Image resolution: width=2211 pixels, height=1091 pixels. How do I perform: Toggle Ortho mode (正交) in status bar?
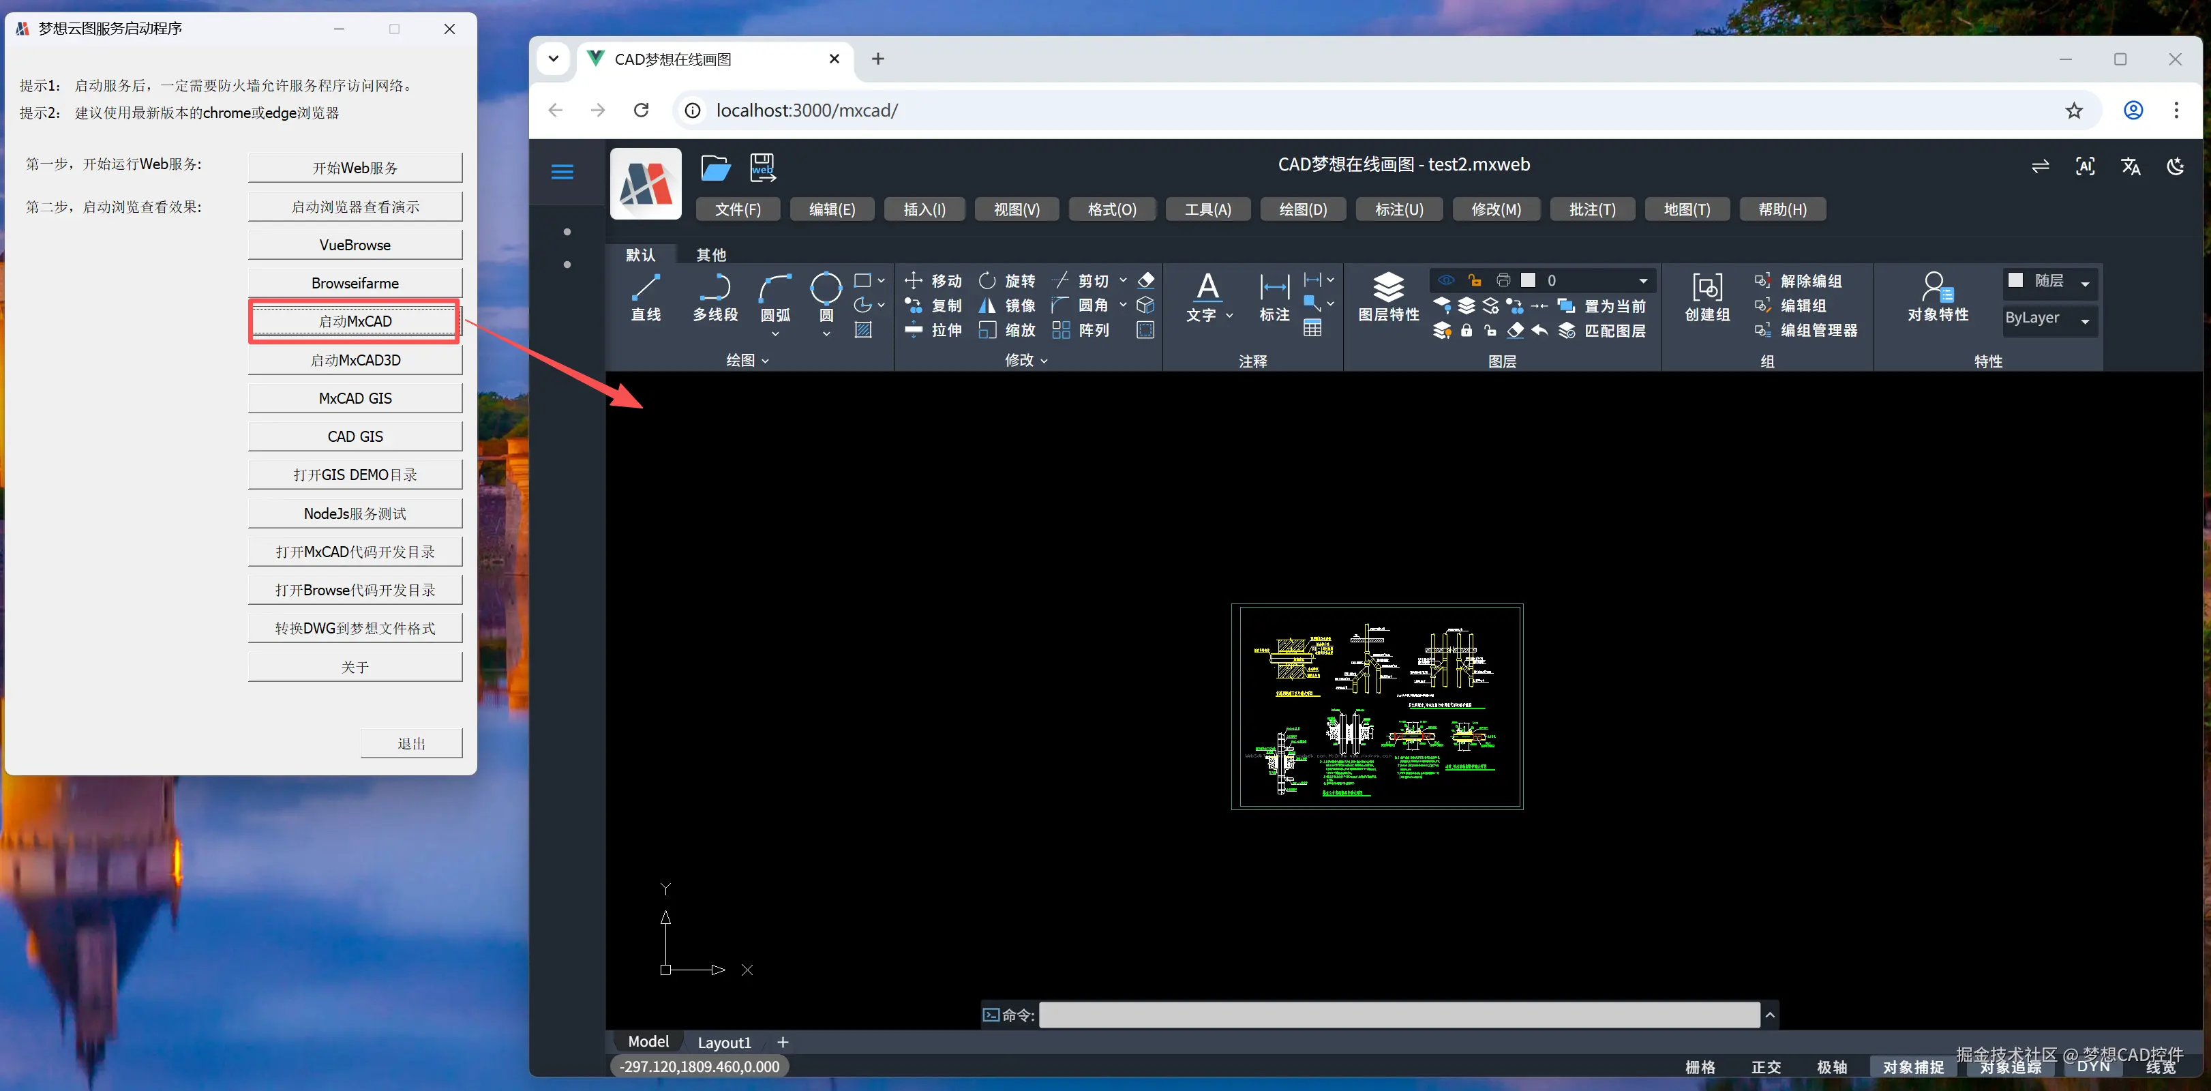(x=1766, y=1067)
